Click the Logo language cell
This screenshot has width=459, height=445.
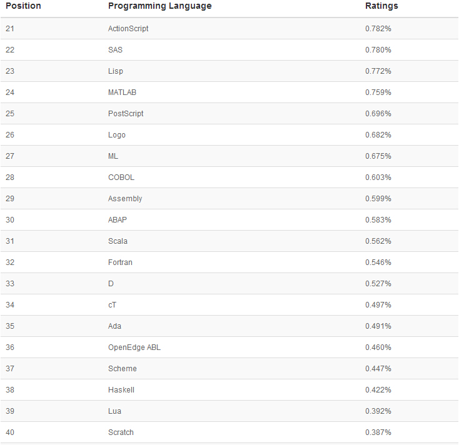[117, 135]
